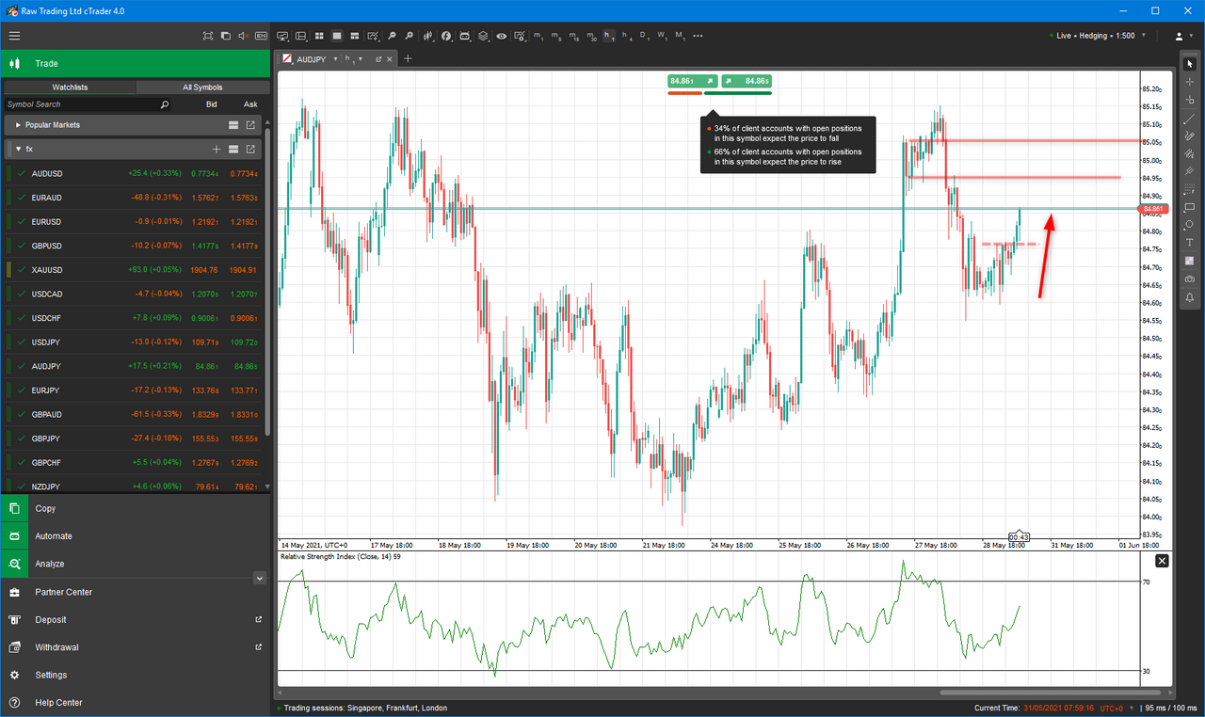Click the Sell 84.86 quick trade button

pos(693,81)
